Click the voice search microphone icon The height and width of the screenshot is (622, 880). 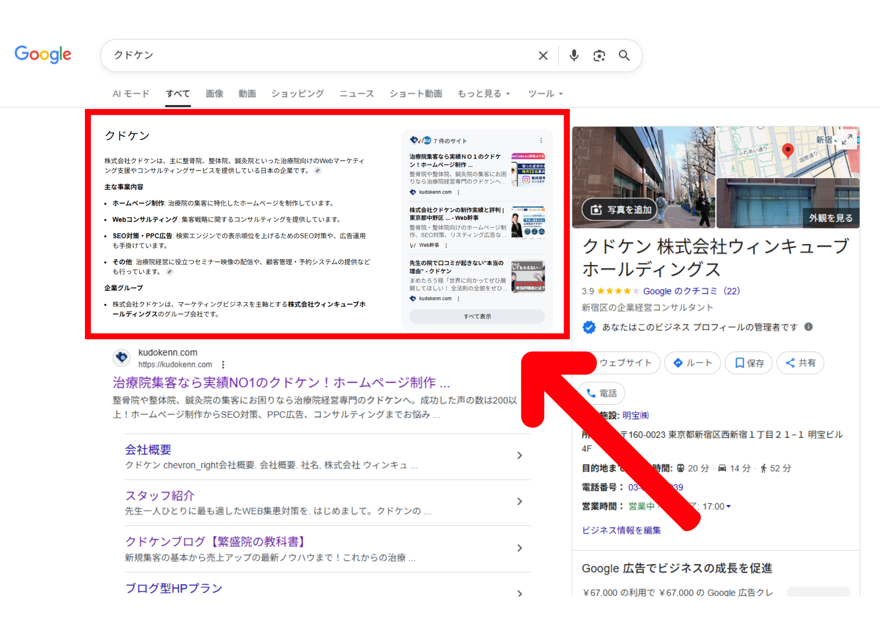tap(574, 55)
